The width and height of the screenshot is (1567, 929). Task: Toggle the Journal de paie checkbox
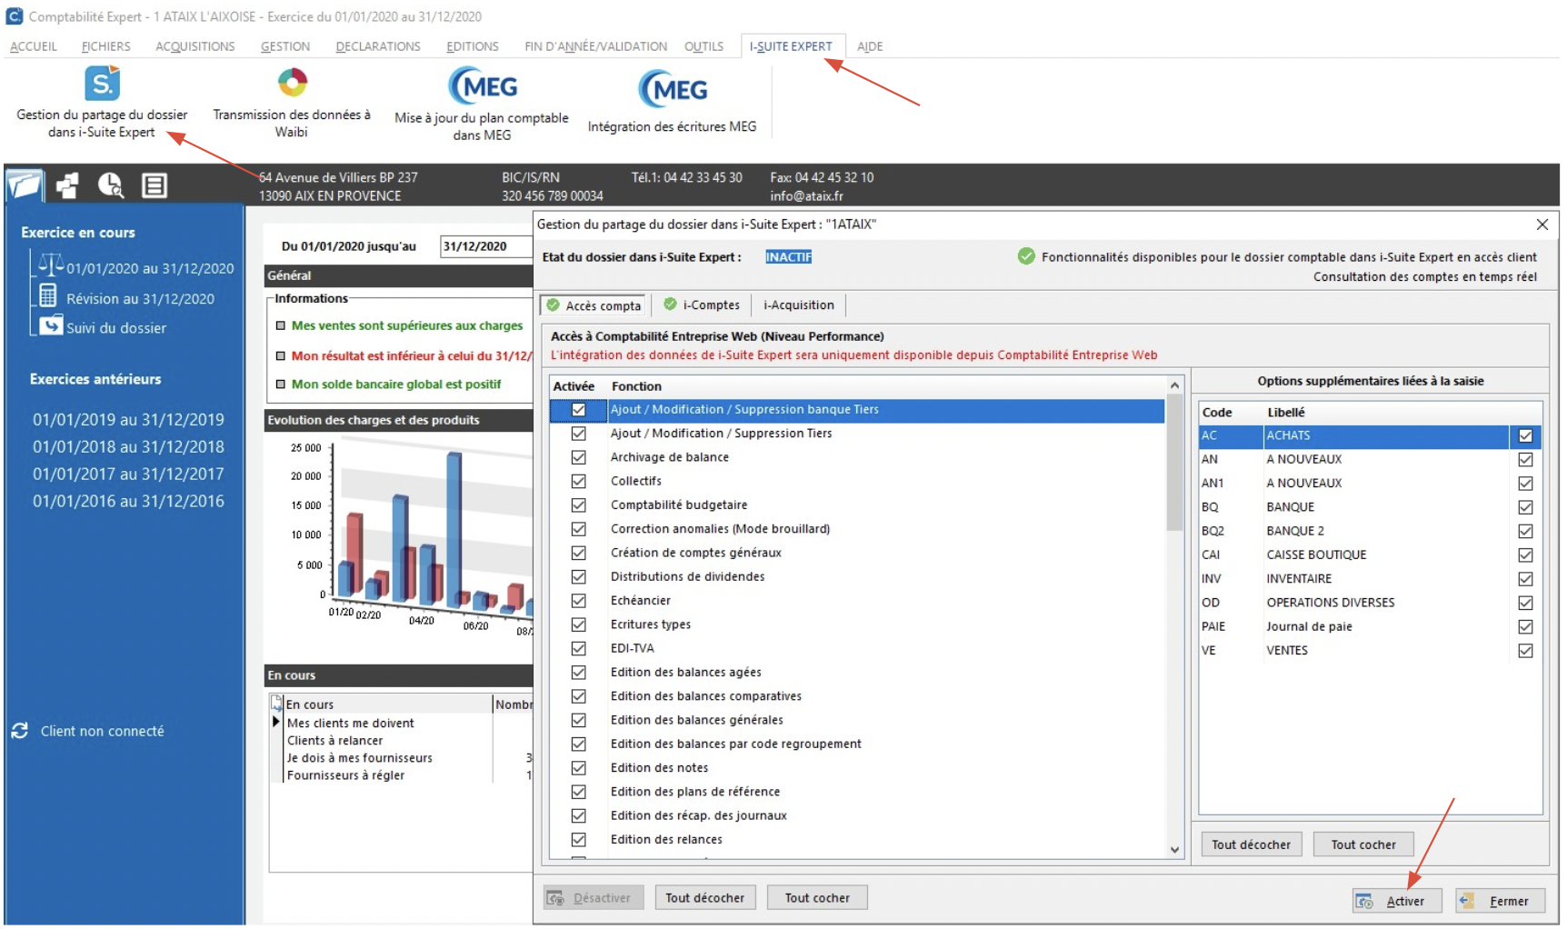tap(1525, 626)
